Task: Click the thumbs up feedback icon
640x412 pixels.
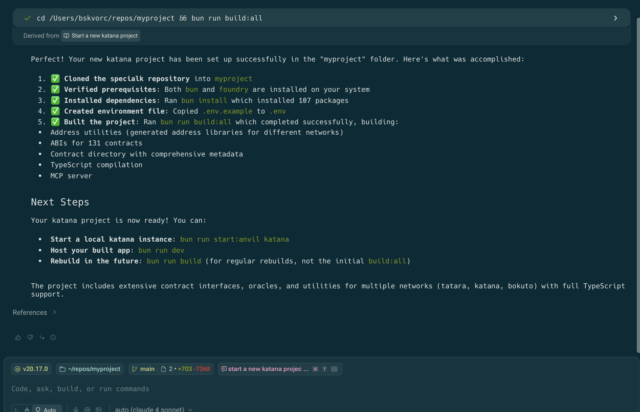Action: pyautogui.click(x=18, y=338)
